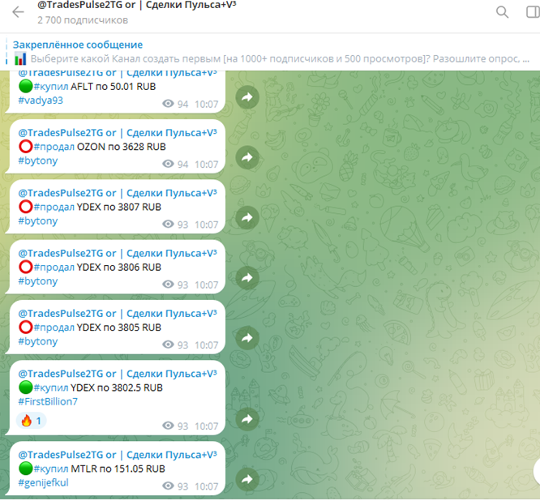Click the red circle emoji in OZON message
540x501 pixels.
tap(25, 147)
